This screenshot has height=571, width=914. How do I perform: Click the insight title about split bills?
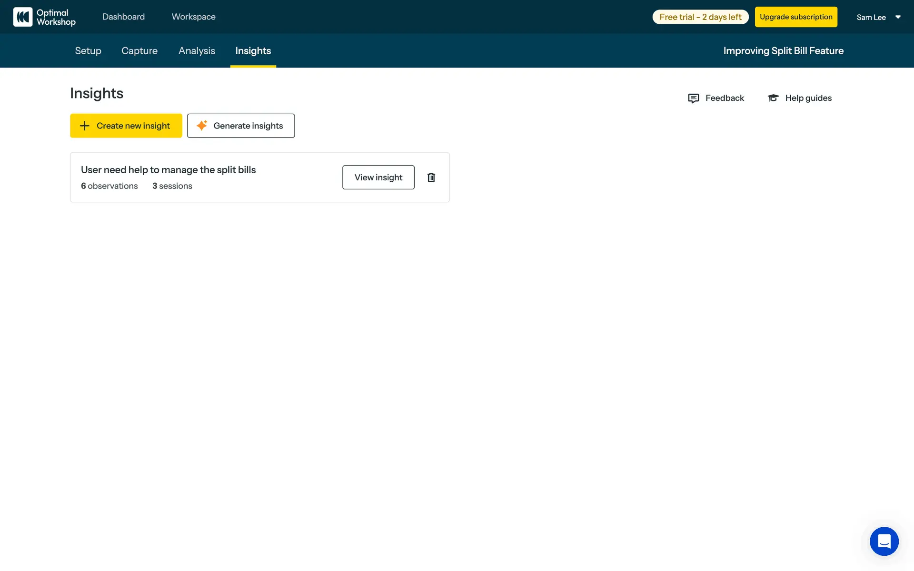click(x=168, y=170)
